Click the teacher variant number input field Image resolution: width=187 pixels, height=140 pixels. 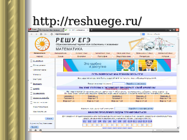(121, 108)
